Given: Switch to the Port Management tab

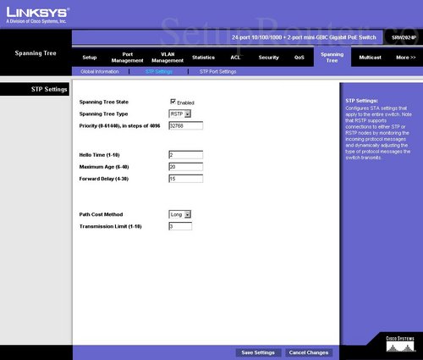Looking at the screenshot, I should tap(127, 58).
